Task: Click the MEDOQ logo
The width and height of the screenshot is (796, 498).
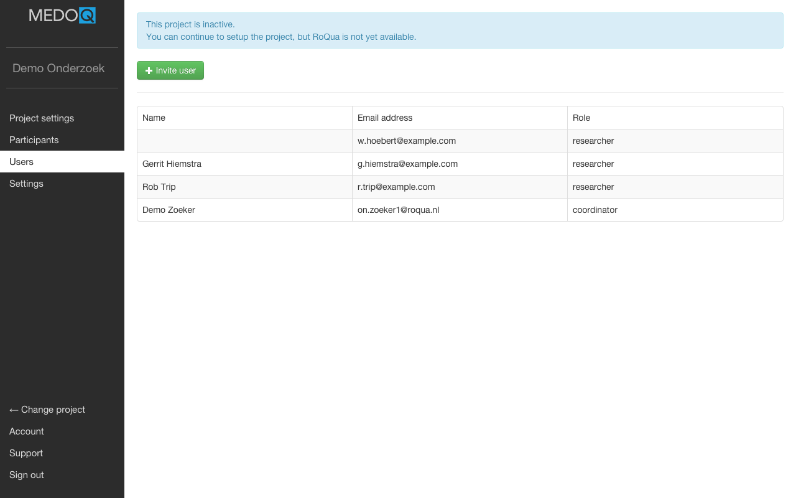Action: (x=62, y=16)
